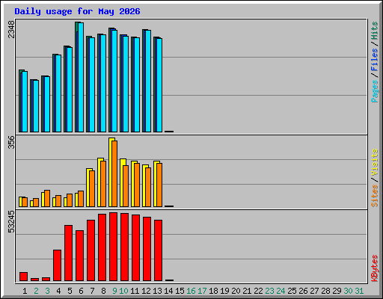The height and width of the screenshot is (299, 383).
Task: Click day 12 on the x-axis
Action: pos(146,291)
